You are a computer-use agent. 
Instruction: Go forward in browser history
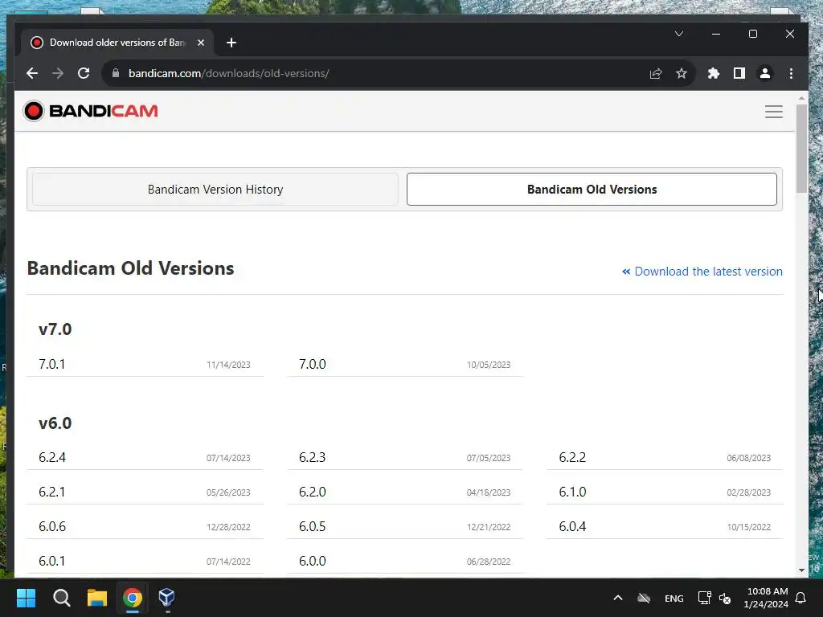point(58,73)
